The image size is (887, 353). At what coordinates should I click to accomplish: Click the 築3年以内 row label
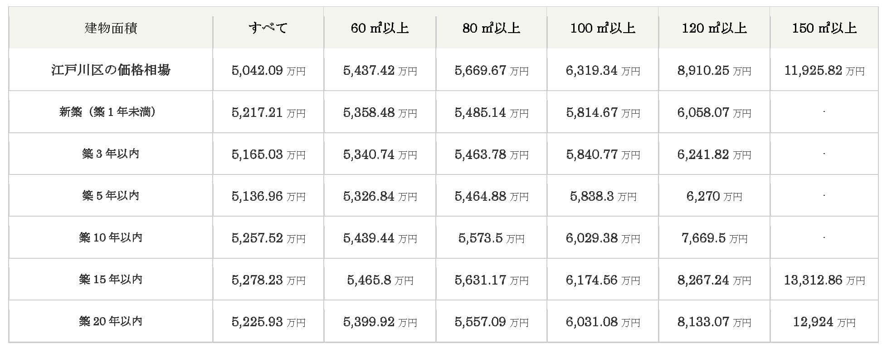[x=111, y=154]
